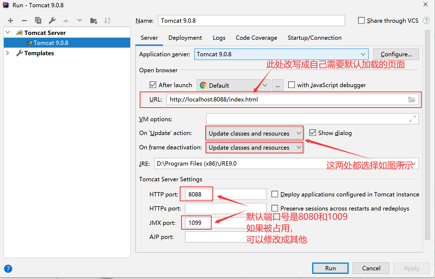
Task: Click the Cancel button
Action: click(x=371, y=268)
